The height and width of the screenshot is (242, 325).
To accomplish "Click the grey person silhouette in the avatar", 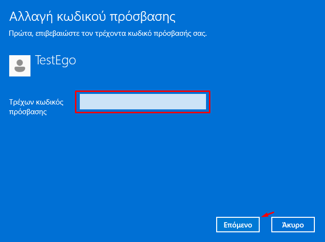I will 20,66.
